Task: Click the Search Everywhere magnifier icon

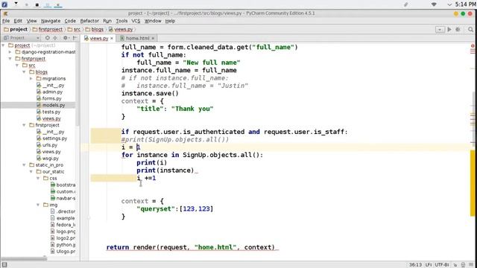Action: click(x=470, y=30)
